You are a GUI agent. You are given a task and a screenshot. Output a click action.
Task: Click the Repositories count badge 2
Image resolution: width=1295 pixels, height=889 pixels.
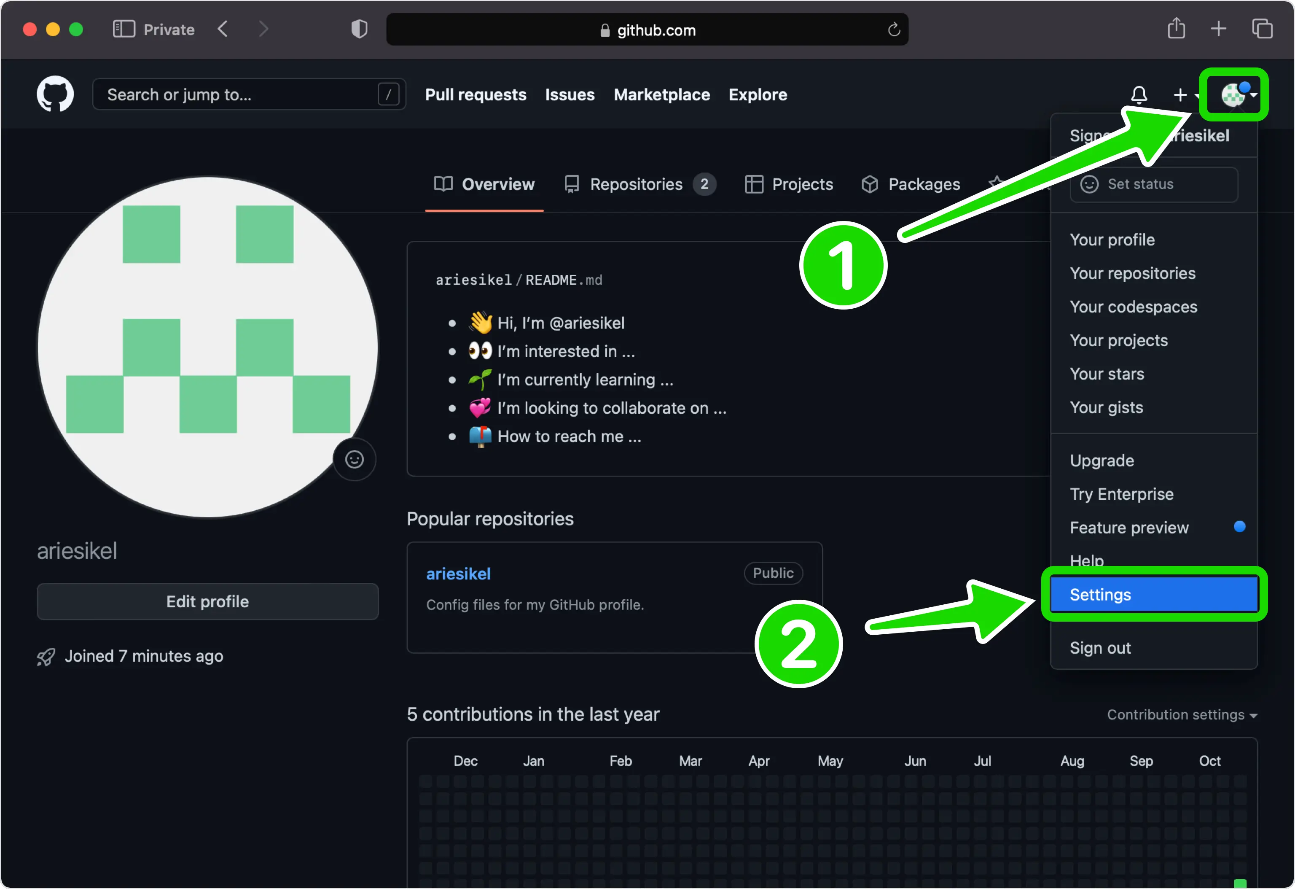click(704, 184)
